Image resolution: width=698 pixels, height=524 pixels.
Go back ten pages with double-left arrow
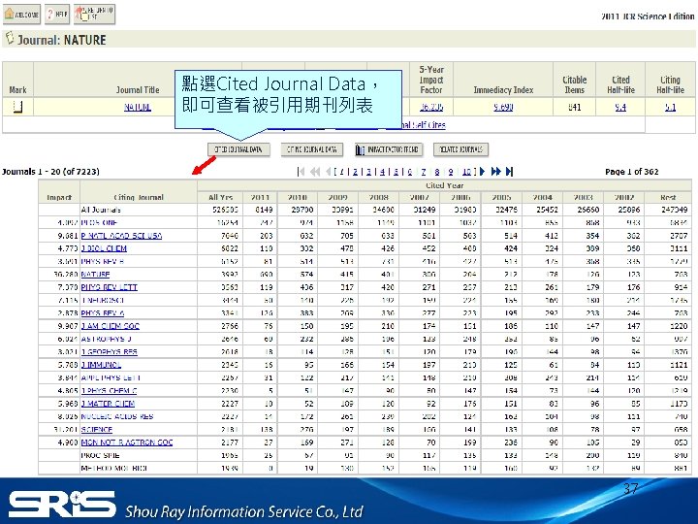[x=315, y=172]
